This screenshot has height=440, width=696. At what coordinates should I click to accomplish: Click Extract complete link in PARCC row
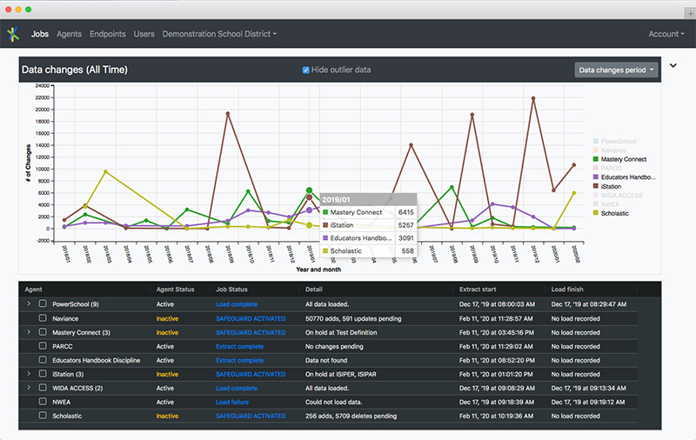(239, 346)
